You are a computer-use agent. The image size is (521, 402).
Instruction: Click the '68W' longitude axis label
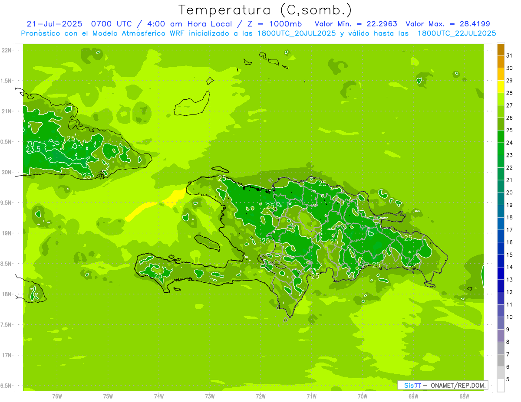[464, 396]
